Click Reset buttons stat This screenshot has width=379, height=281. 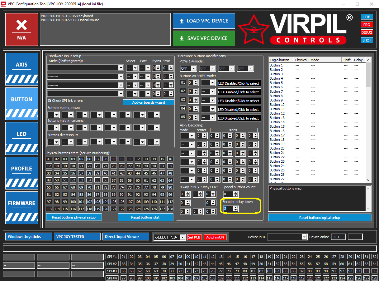pyautogui.click(x=145, y=217)
